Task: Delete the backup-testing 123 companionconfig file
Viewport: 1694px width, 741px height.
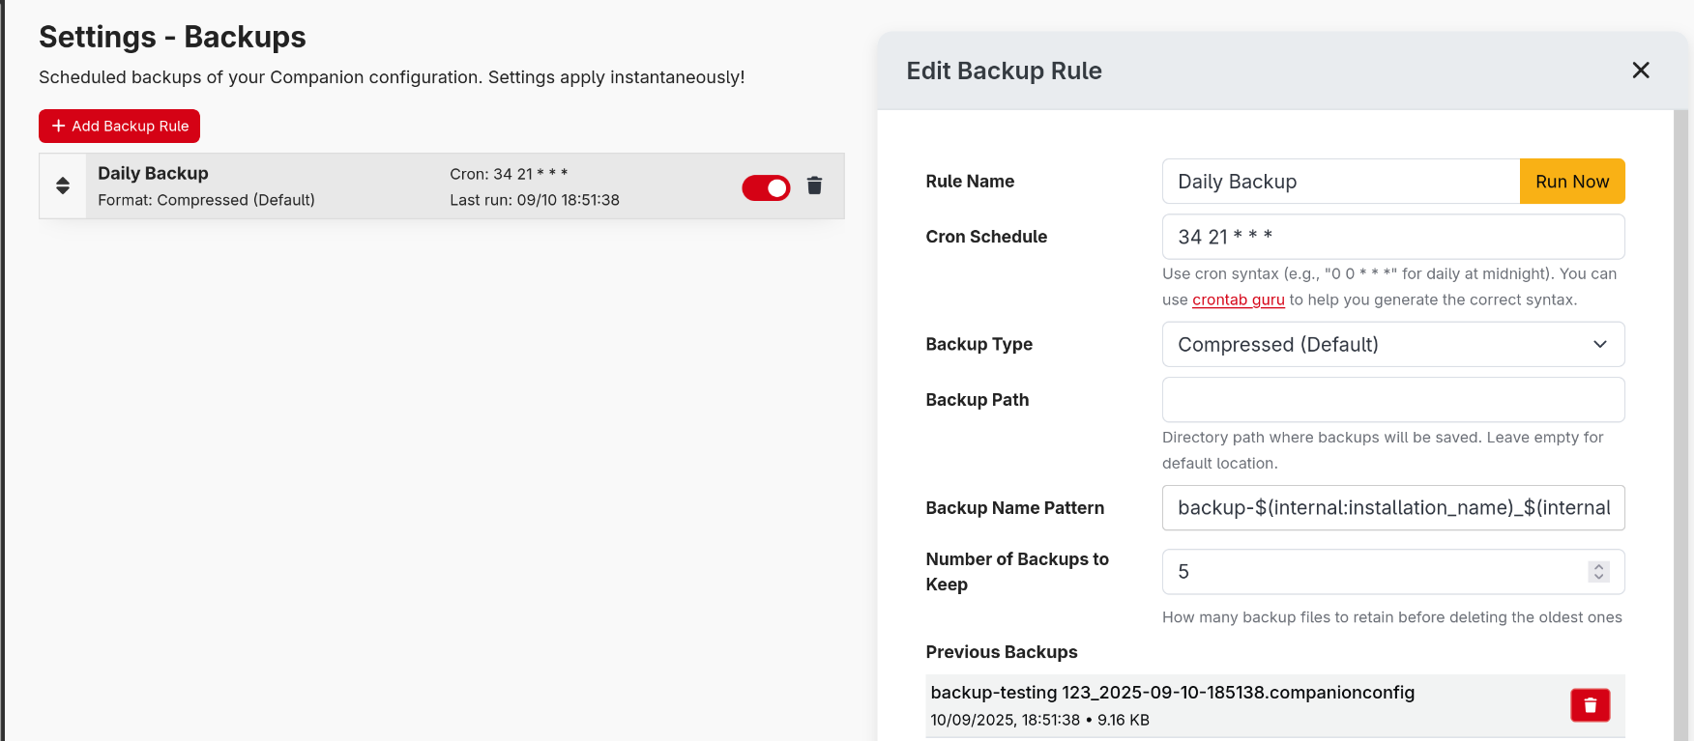Action: pyautogui.click(x=1590, y=705)
